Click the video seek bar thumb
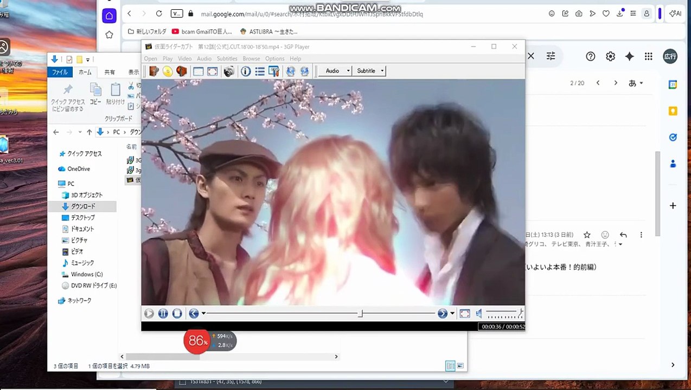This screenshot has width=691, height=390. 360,313
